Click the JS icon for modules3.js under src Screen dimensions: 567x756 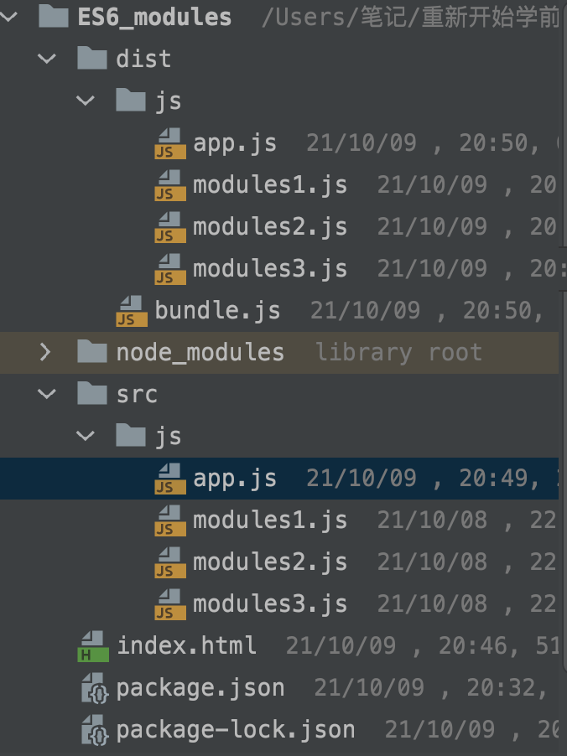point(170,603)
